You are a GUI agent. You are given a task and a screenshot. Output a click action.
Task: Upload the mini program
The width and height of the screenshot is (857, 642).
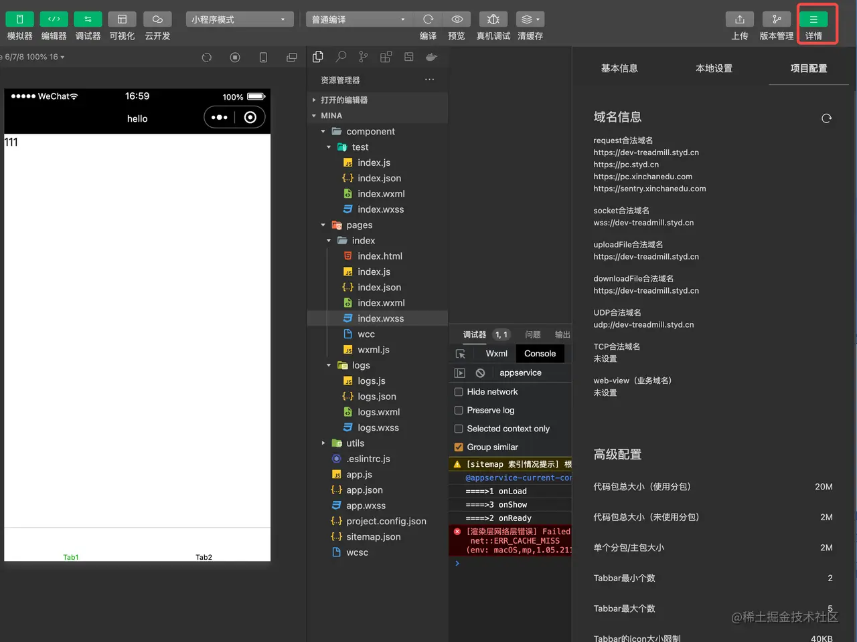[x=740, y=19]
